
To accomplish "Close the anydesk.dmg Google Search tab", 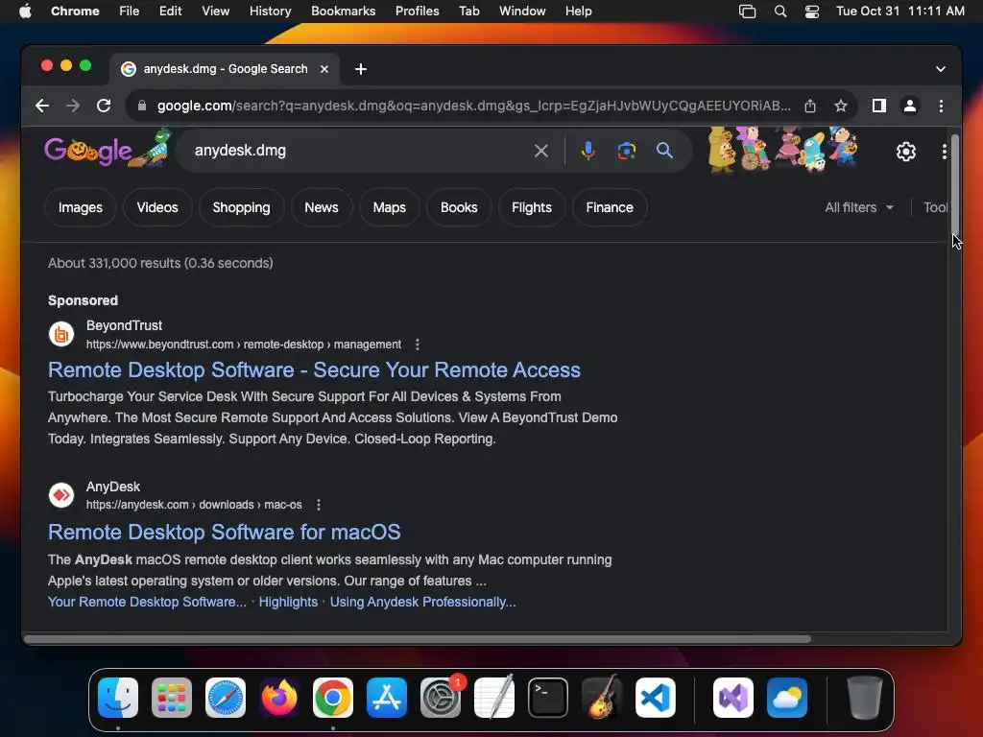I will [324, 69].
